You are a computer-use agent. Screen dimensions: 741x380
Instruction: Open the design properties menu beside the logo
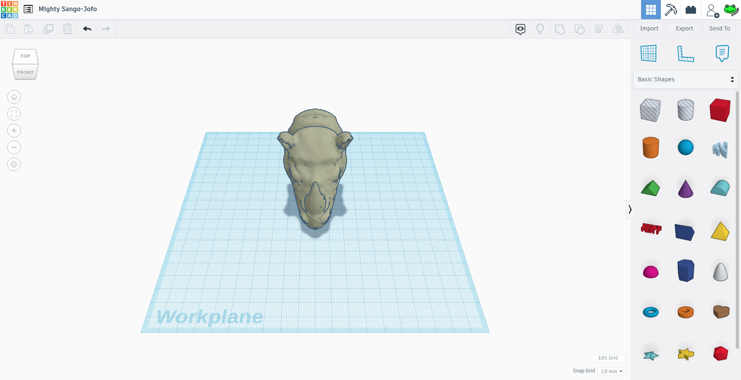pos(28,9)
